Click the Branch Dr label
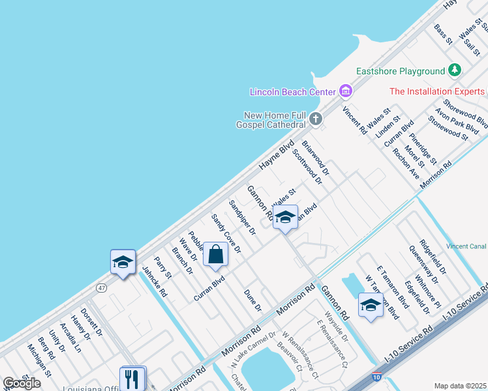488x391 pixels. click(183, 261)
